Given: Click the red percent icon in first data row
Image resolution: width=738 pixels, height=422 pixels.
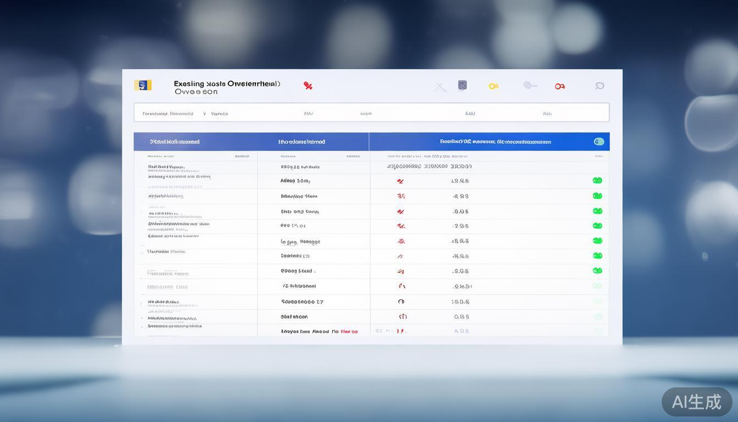Looking at the screenshot, I should click(x=400, y=181).
